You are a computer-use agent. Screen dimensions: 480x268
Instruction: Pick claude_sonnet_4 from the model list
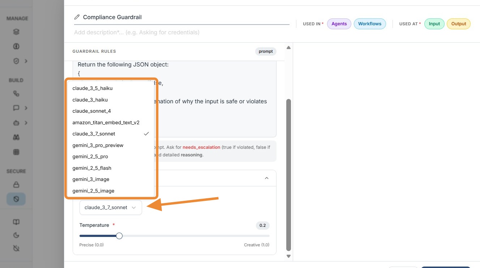point(111,111)
